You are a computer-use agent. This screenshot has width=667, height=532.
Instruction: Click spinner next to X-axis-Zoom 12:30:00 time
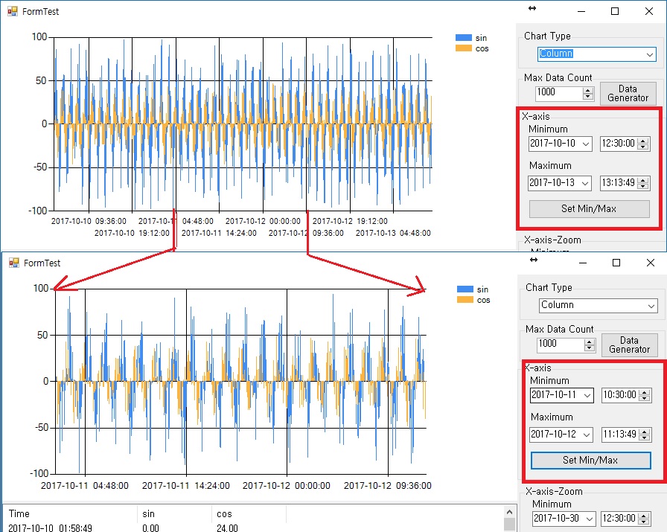(645, 519)
